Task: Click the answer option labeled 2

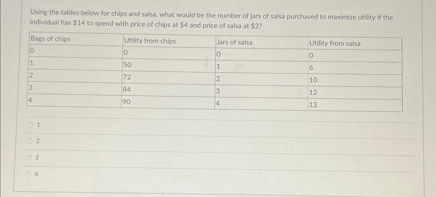Action: pos(37,142)
